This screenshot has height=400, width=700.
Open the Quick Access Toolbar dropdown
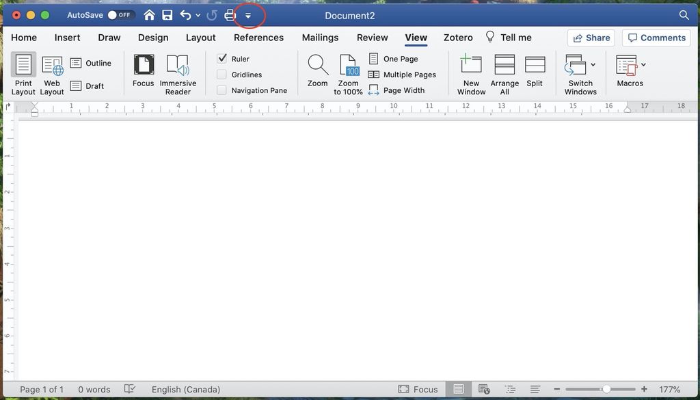pos(248,14)
